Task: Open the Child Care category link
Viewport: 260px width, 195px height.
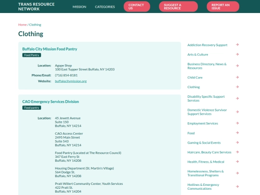Action: [195, 78]
